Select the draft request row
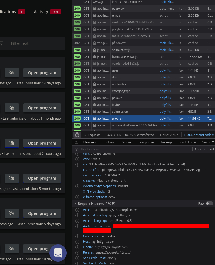This screenshot has width=215, height=265. [144, 77]
